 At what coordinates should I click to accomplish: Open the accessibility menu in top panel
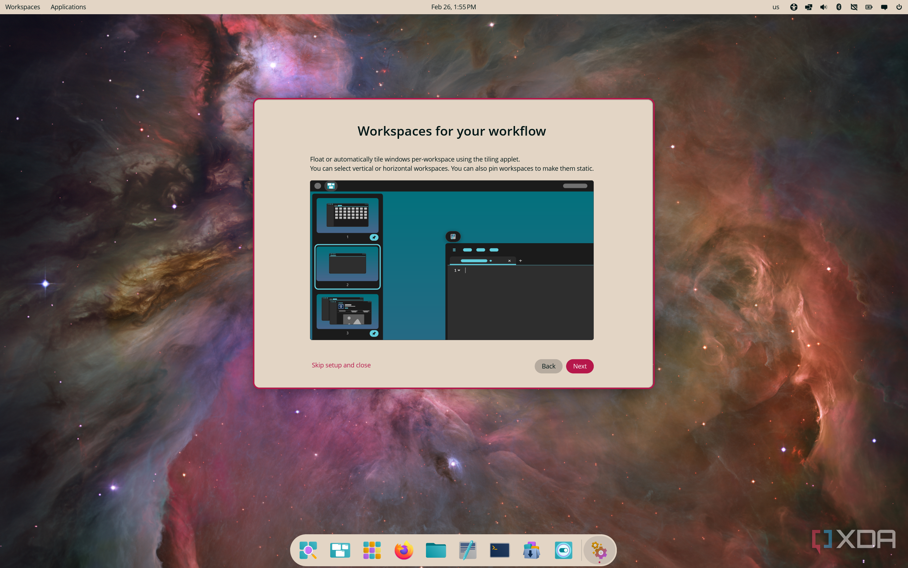tap(793, 7)
